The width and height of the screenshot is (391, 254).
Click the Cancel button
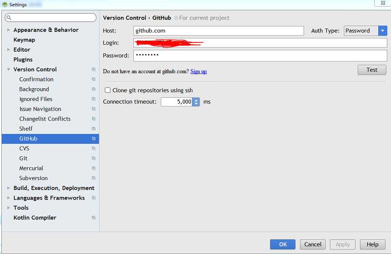tap(313, 244)
